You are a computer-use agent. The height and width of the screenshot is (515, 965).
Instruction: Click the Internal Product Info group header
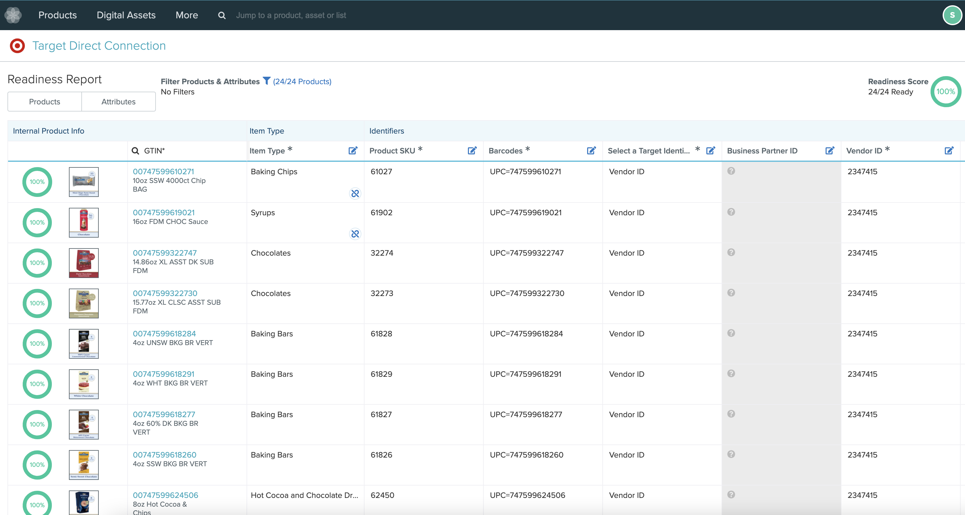click(49, 131)
